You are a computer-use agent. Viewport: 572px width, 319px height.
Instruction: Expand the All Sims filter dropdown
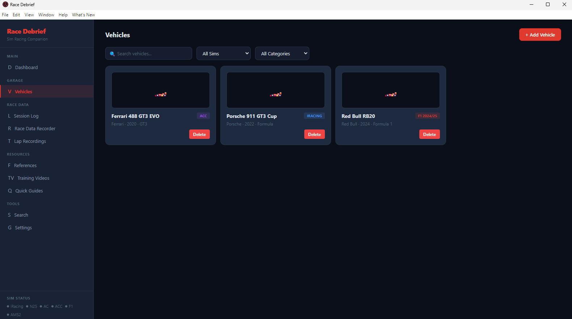[x=224, y=54]
